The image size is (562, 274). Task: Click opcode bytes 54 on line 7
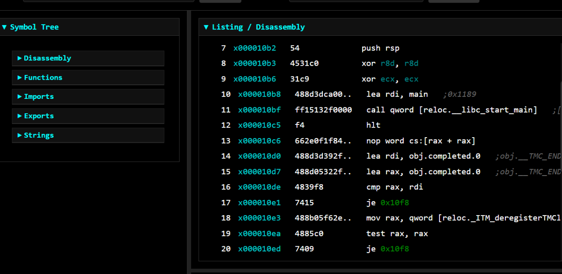pyautogui.click(x=295, y=48)
